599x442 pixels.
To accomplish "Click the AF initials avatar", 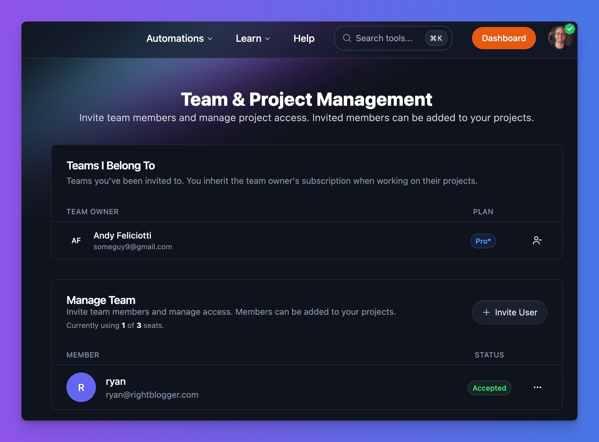I will (x=76, y=240).
